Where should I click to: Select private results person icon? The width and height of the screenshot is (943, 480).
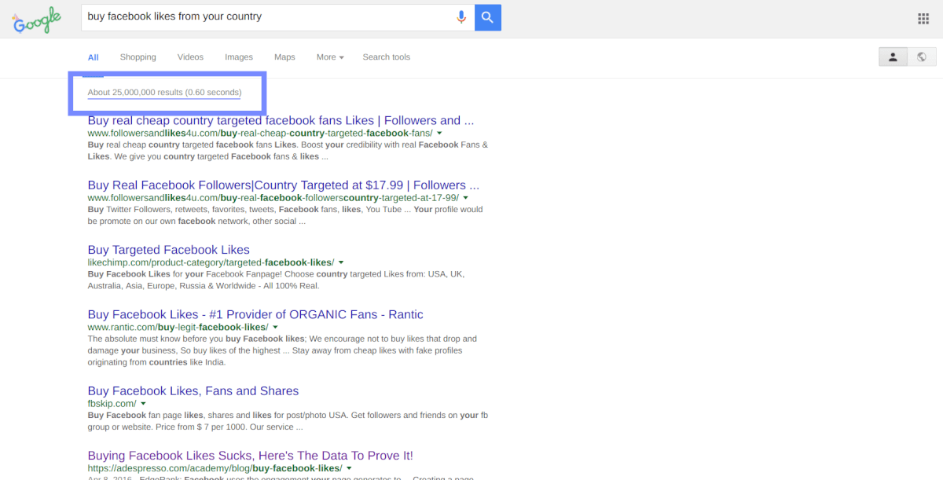click(893, 57)
